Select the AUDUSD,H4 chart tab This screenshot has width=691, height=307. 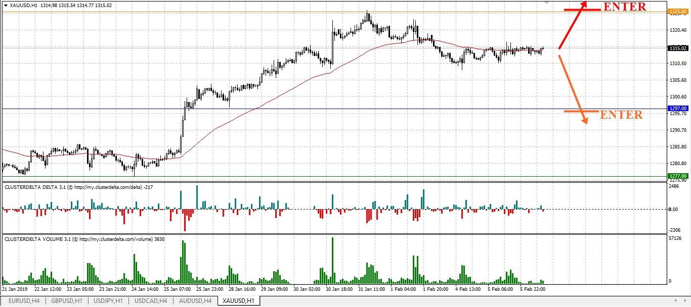(194, 301)
